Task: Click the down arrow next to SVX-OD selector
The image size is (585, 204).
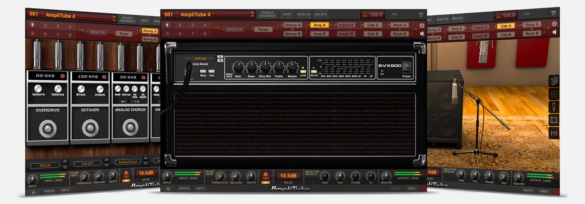Action: click(65, 167)
